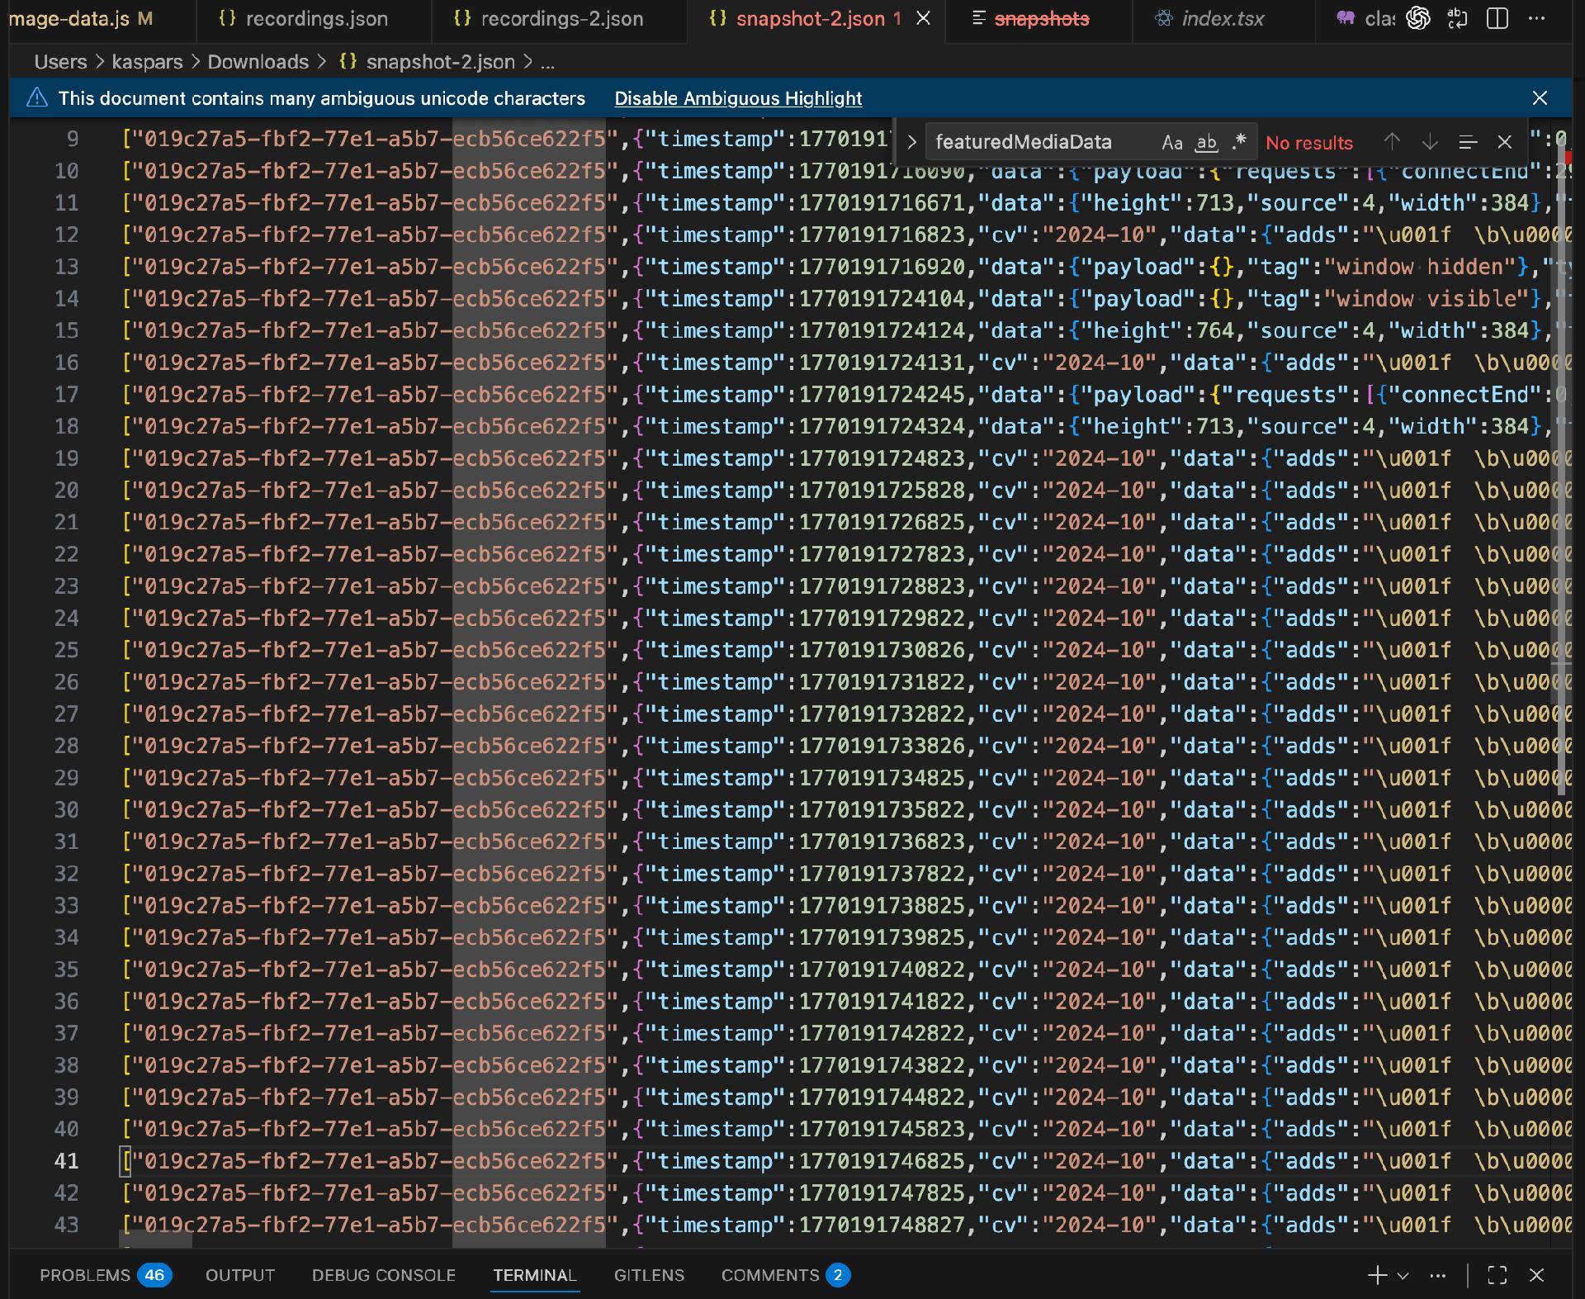Click the JSON braces icon on recordings.json tab
This screenshot has width=1585, height=1299.
227,18
